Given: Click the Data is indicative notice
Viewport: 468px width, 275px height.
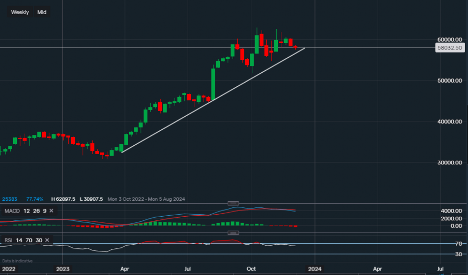Looking at the screenshot, I should click(16, 261).
